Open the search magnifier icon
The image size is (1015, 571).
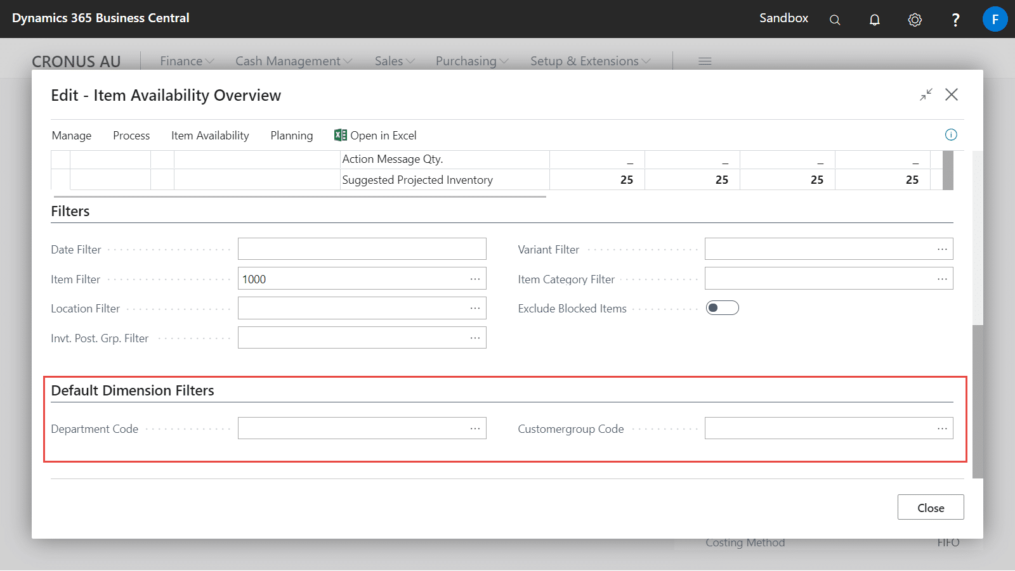(835, 20)
